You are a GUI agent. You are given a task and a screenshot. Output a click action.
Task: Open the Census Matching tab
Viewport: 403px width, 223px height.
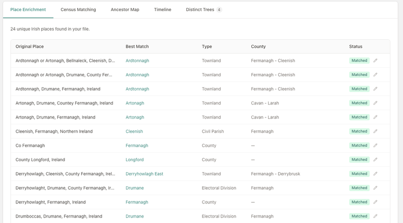pyautogui.click(x=78, y=10)
